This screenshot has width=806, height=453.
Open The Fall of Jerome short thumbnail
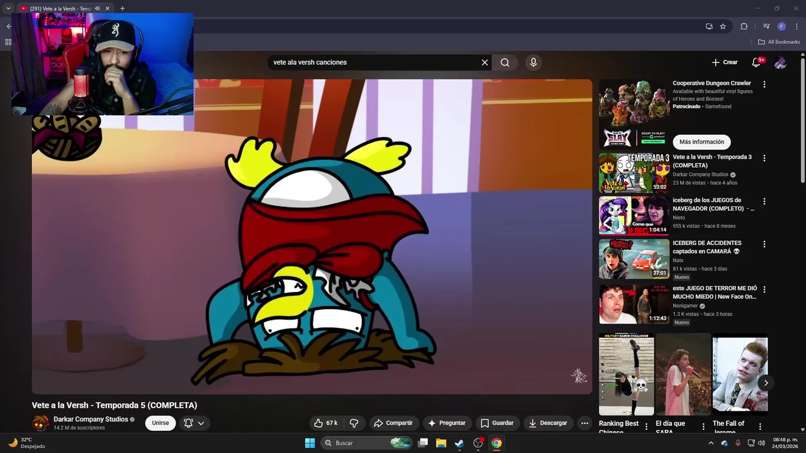740,374
